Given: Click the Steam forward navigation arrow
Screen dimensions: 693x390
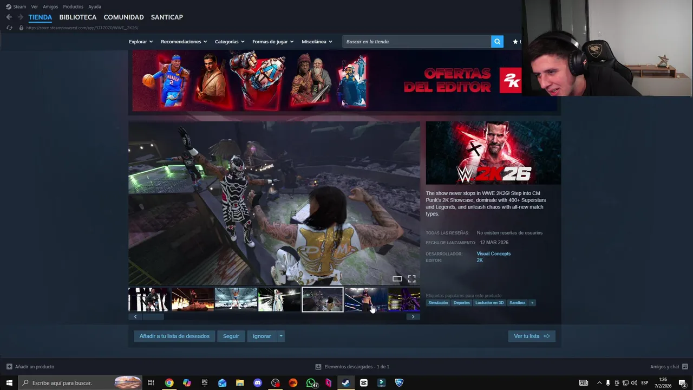Looking at the screenshot, I should [x=20, y=17].
